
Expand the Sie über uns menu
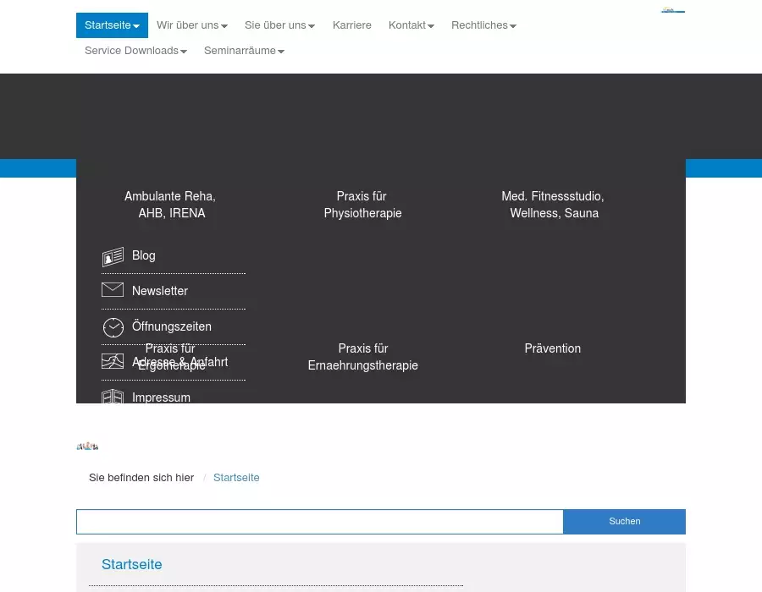tap(279, 25)
